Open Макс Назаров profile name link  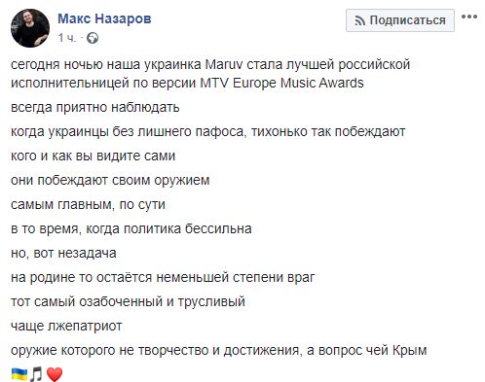[x=104, y=18]
